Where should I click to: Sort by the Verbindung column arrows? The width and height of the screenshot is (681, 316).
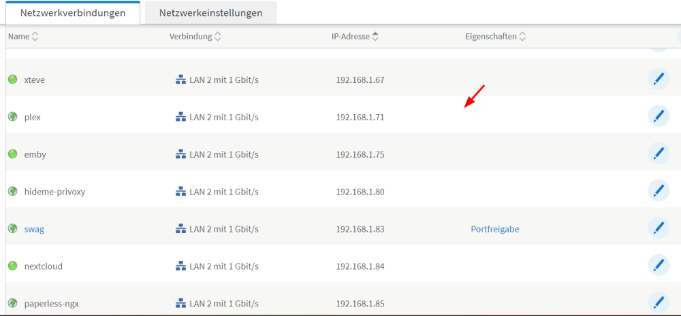tap(218, 37)
